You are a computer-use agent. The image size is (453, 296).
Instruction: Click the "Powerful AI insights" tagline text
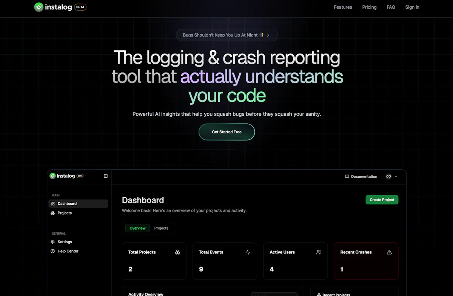click(226, 114)
